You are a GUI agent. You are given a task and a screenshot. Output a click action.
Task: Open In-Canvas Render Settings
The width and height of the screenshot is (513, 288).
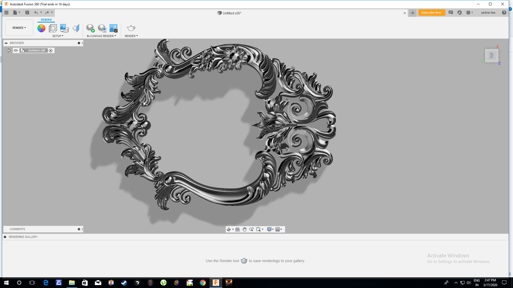click(x=102, y=28)
